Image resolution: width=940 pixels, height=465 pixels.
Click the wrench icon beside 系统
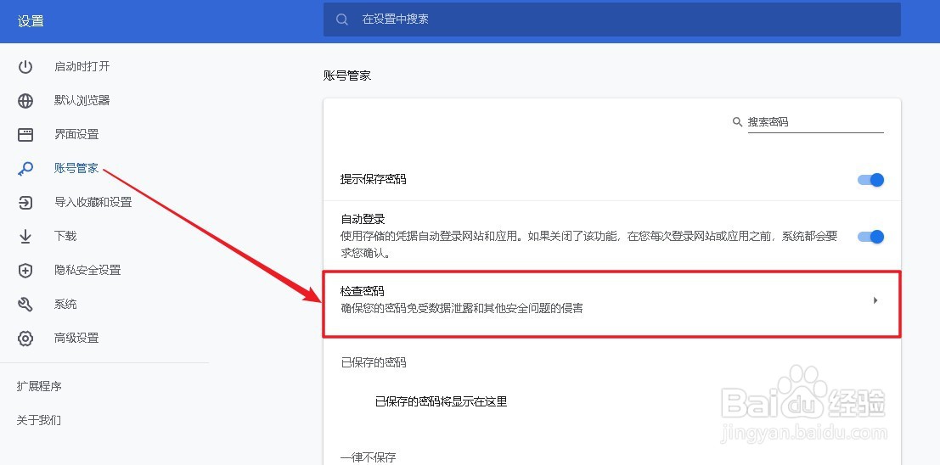(x=25, y=305)
